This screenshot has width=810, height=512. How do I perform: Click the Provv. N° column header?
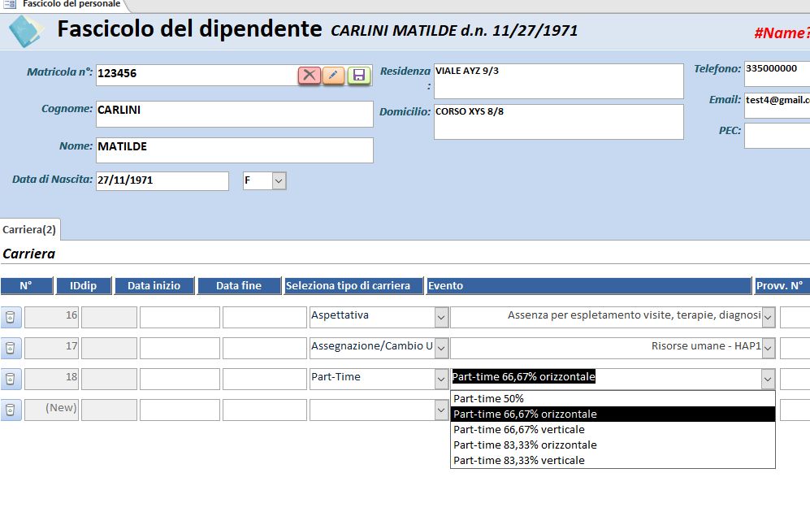(x=782, y=286)
